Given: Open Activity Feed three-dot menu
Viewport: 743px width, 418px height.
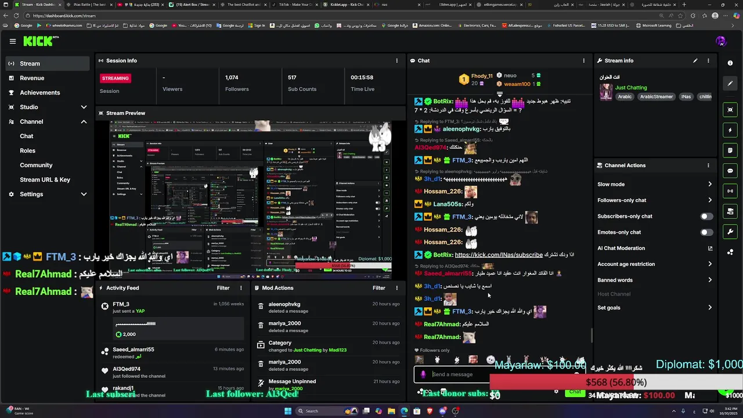Looking at the screenshot, I should pyautogui.click(x=241, y=288).
